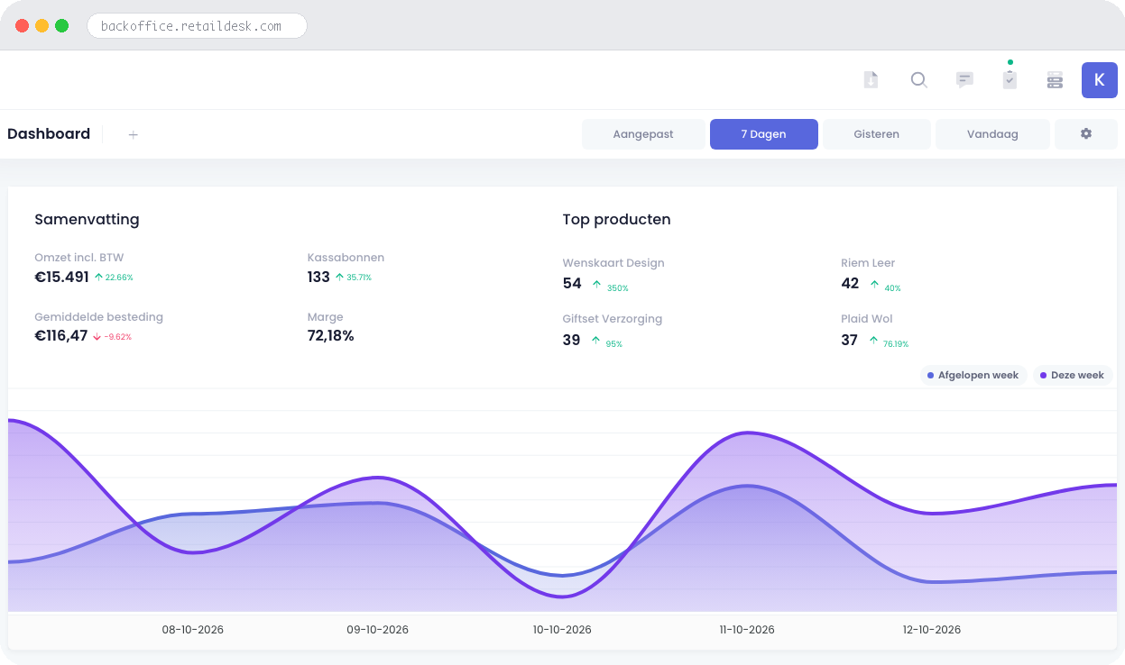Click the browser address bar
Viewport: 1125px width, 665px height.
click(x=197, y=26)
